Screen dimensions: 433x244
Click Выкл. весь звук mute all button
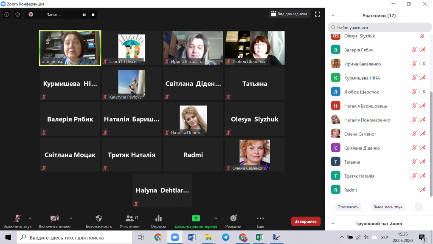pyautogui.click(x=388, y=207)
